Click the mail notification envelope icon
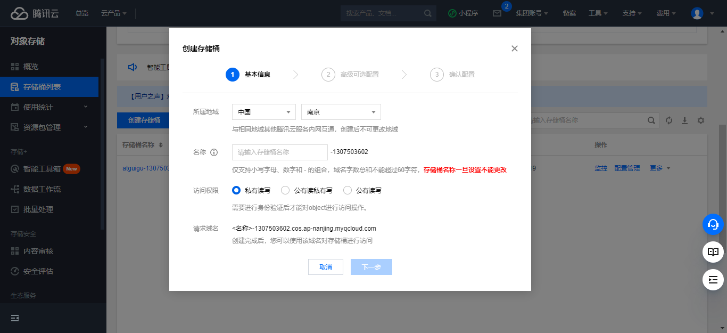The width and height of the screenshot is (727, 333). point(497,13)
